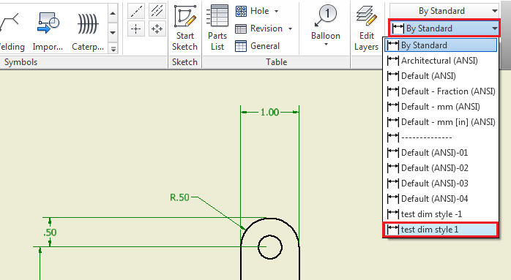Choose Default (ANSI)-02 style
The width and height of the screenshot is (511, 280).
coord(441,168)
